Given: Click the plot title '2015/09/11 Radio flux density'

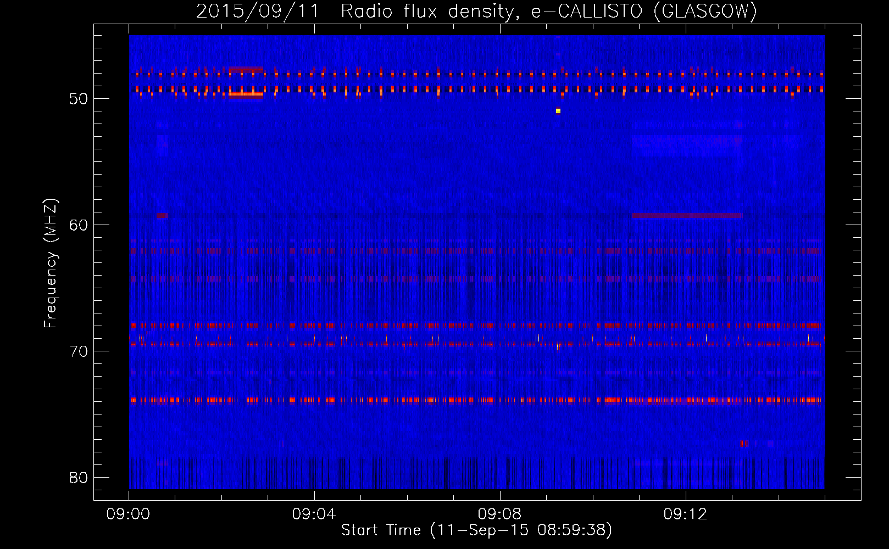Looking at the screenshot, I should (x=355, y=11).
